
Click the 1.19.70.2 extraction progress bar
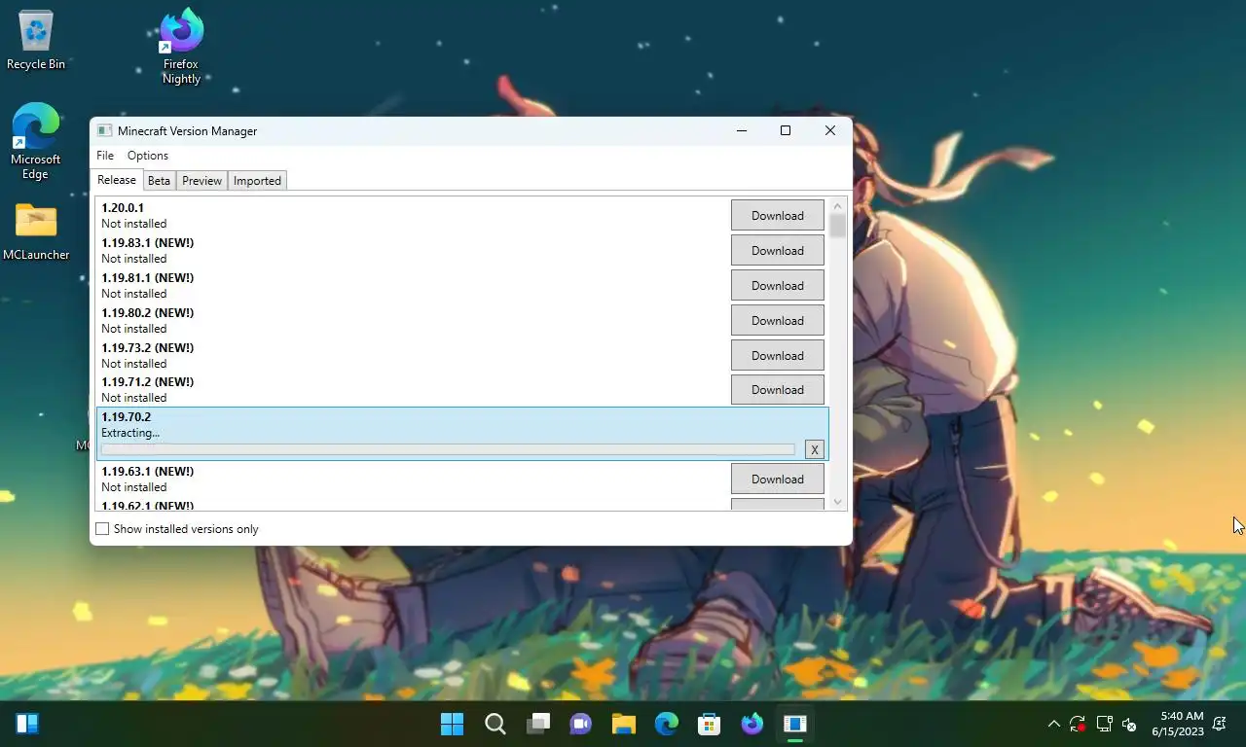(449, 449)
